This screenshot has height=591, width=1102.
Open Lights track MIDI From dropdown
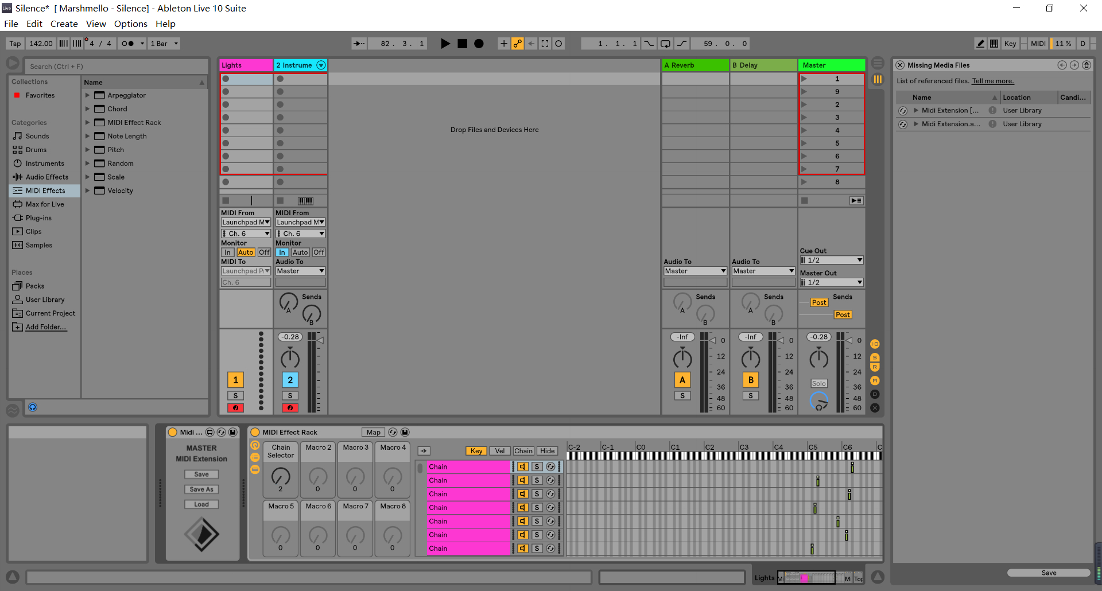point(246,223)
